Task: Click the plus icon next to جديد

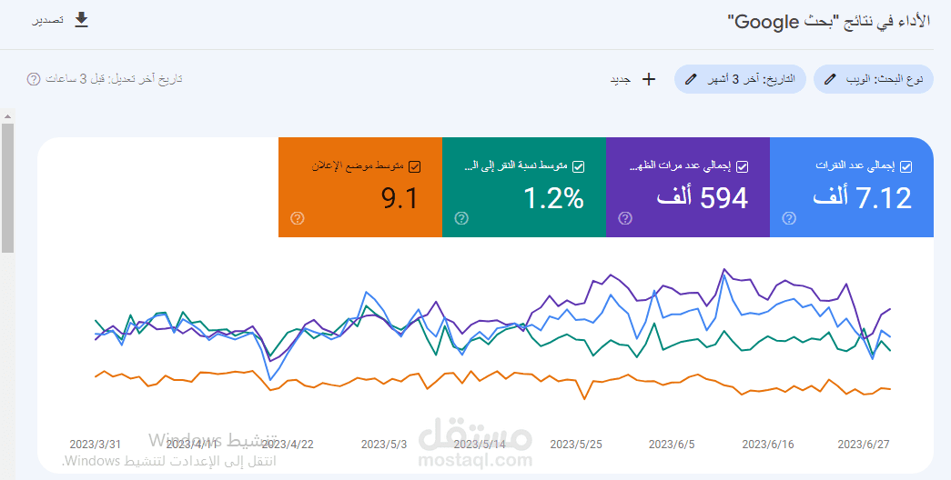Action: pyautogui.click(x=649, y=79)
